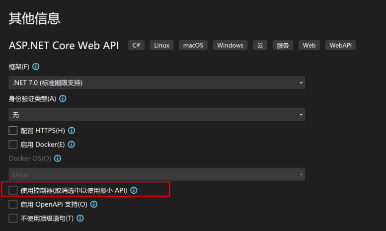
Task: Open the .NET 7.0 framework dropdown
Action: click(x=156, y=82)
